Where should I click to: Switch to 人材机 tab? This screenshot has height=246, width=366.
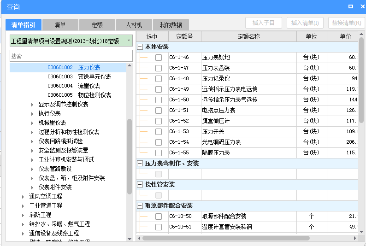pyautogui.click(x=134, y=25)
